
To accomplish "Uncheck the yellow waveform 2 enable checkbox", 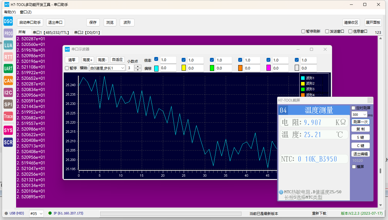I will point(183,60).
